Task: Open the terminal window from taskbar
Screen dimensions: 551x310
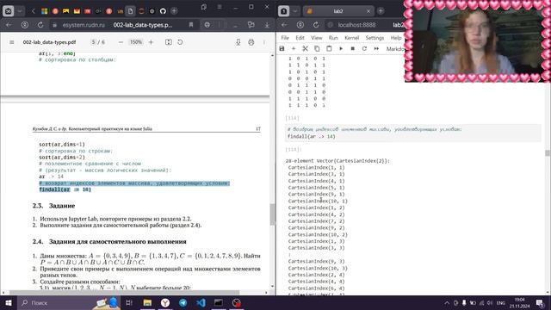Action: pyautogui.click(x=219, y=302)
